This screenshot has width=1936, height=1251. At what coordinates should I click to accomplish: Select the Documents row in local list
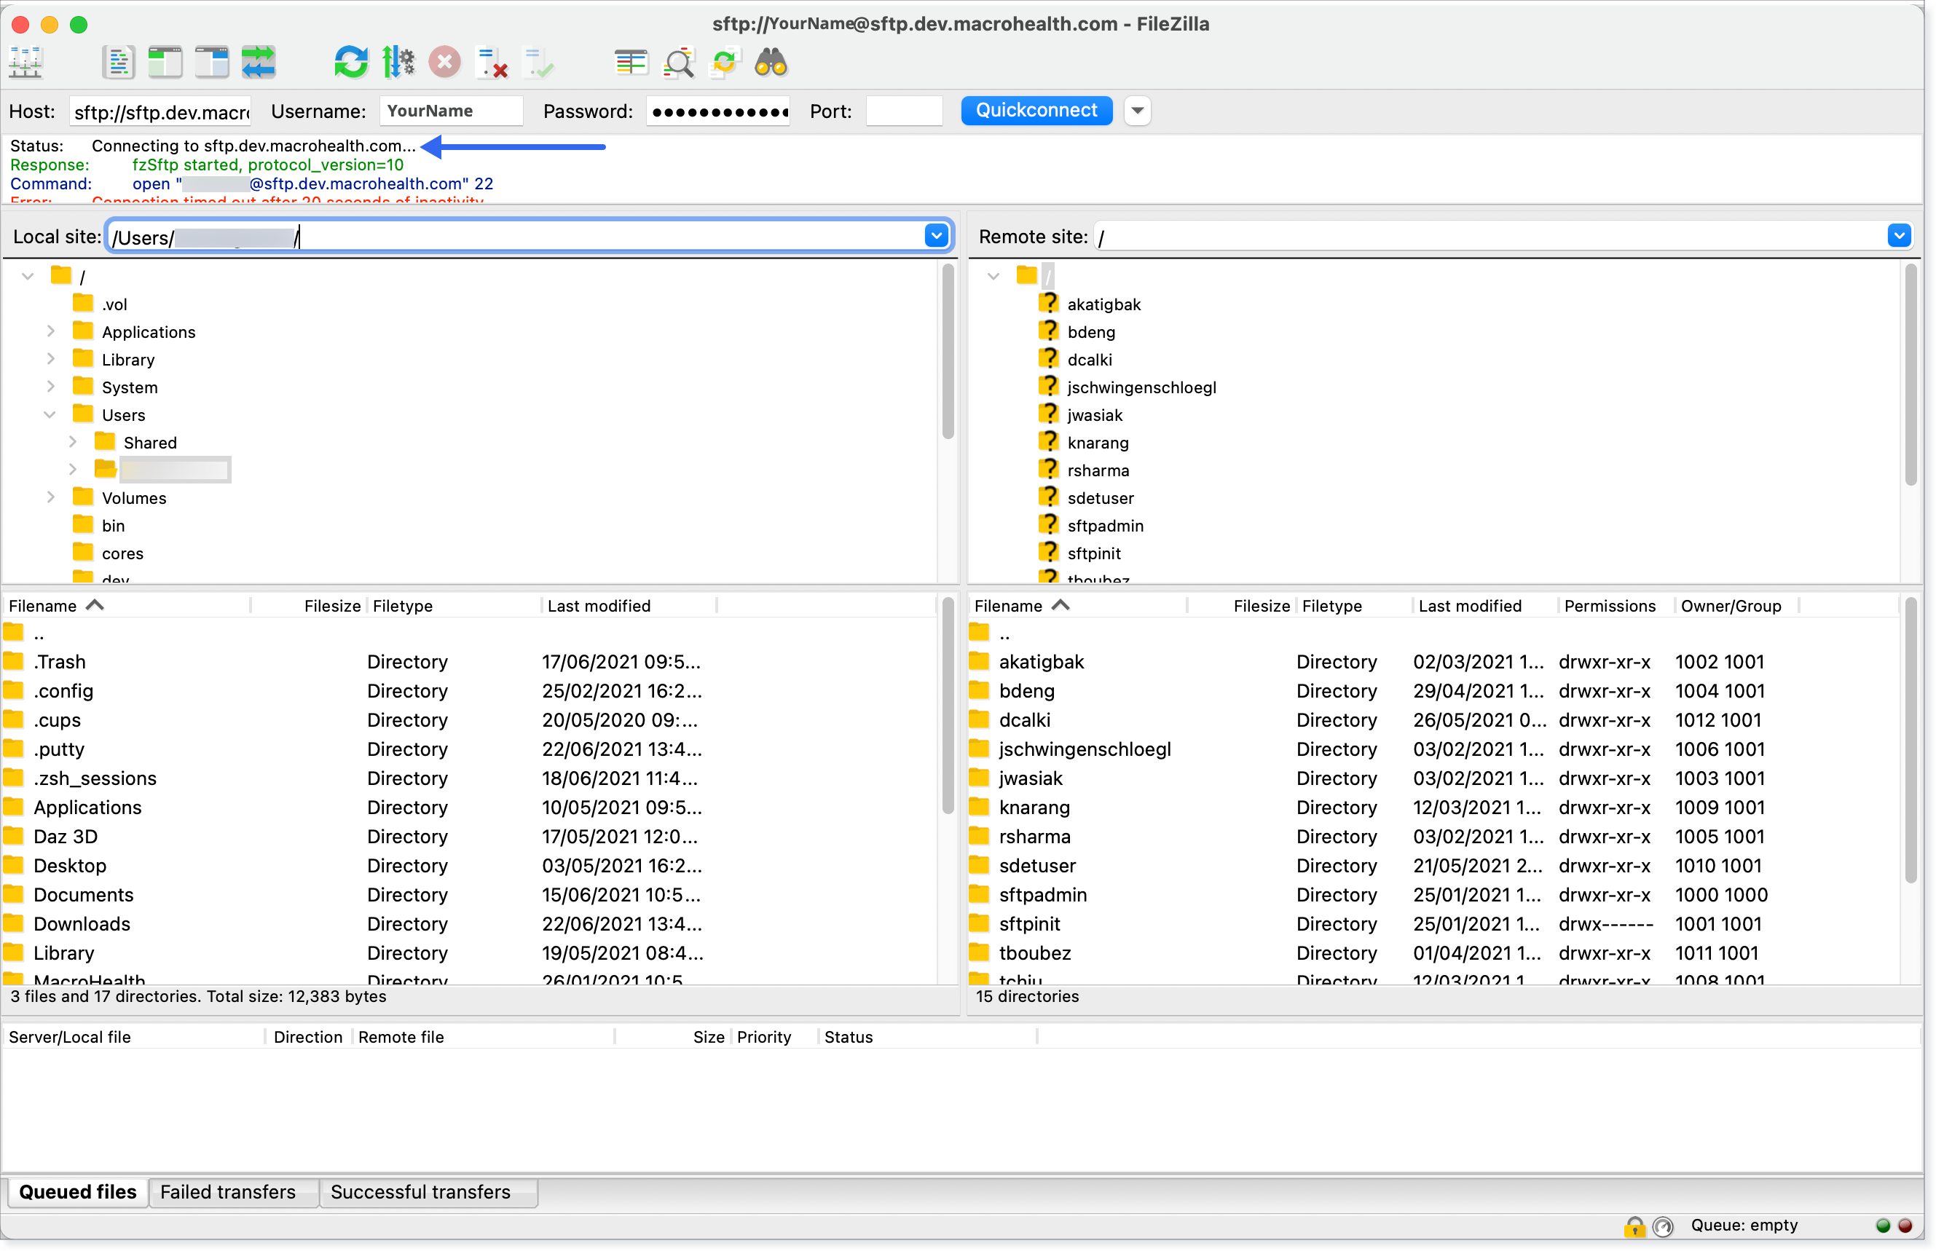click(x=469, y=894)
